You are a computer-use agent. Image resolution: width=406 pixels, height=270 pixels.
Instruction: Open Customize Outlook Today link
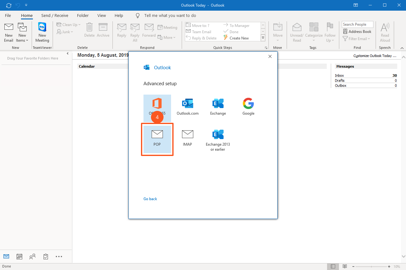pyautogui.click(x=375, y=56)
